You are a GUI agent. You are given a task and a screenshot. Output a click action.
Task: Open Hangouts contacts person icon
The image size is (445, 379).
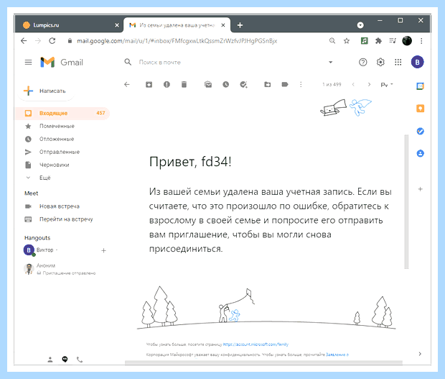click(50, 360)
